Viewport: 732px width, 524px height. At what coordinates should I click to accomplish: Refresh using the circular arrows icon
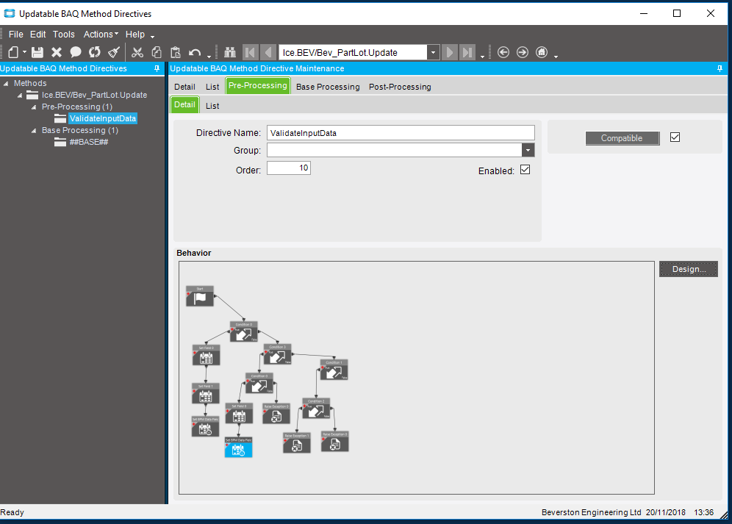(x=95, y=52)
